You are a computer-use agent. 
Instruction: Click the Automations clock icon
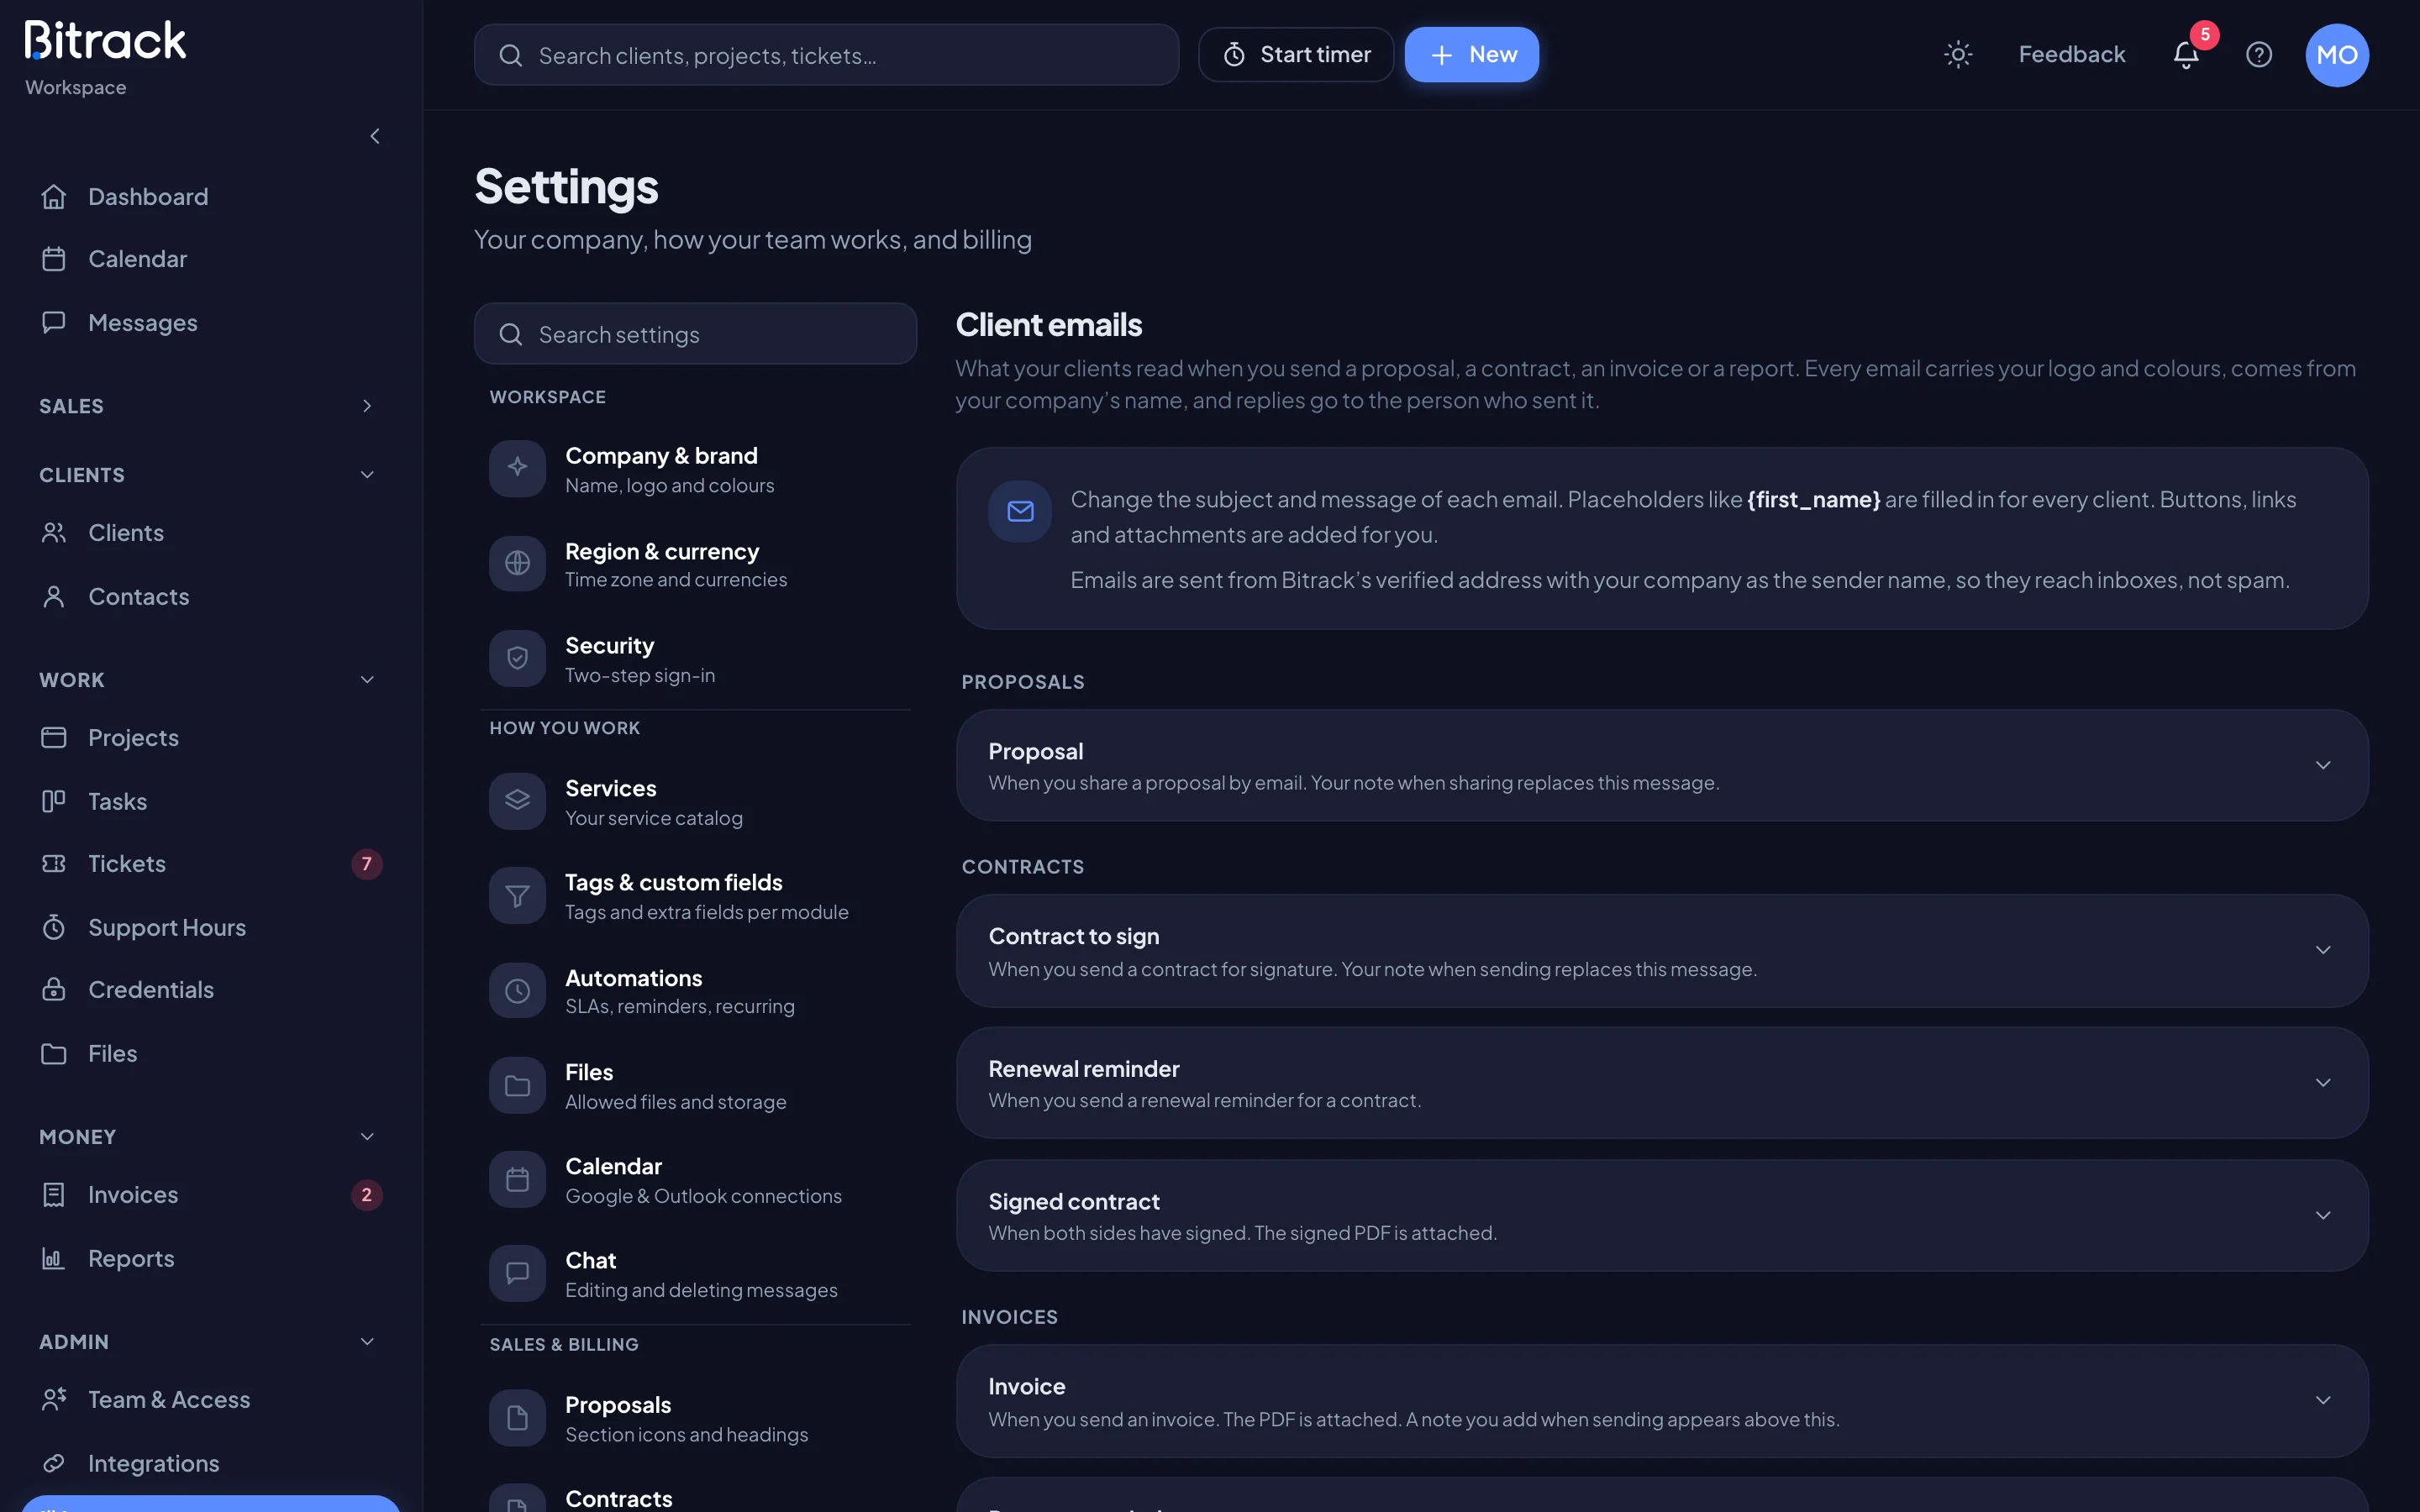point(517,991)
